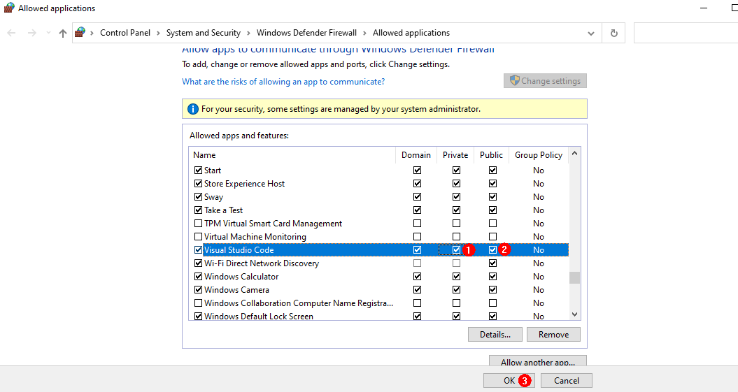Click the Forward navigation arrow
Screen dimensions: 738x392
pos(31,33)
